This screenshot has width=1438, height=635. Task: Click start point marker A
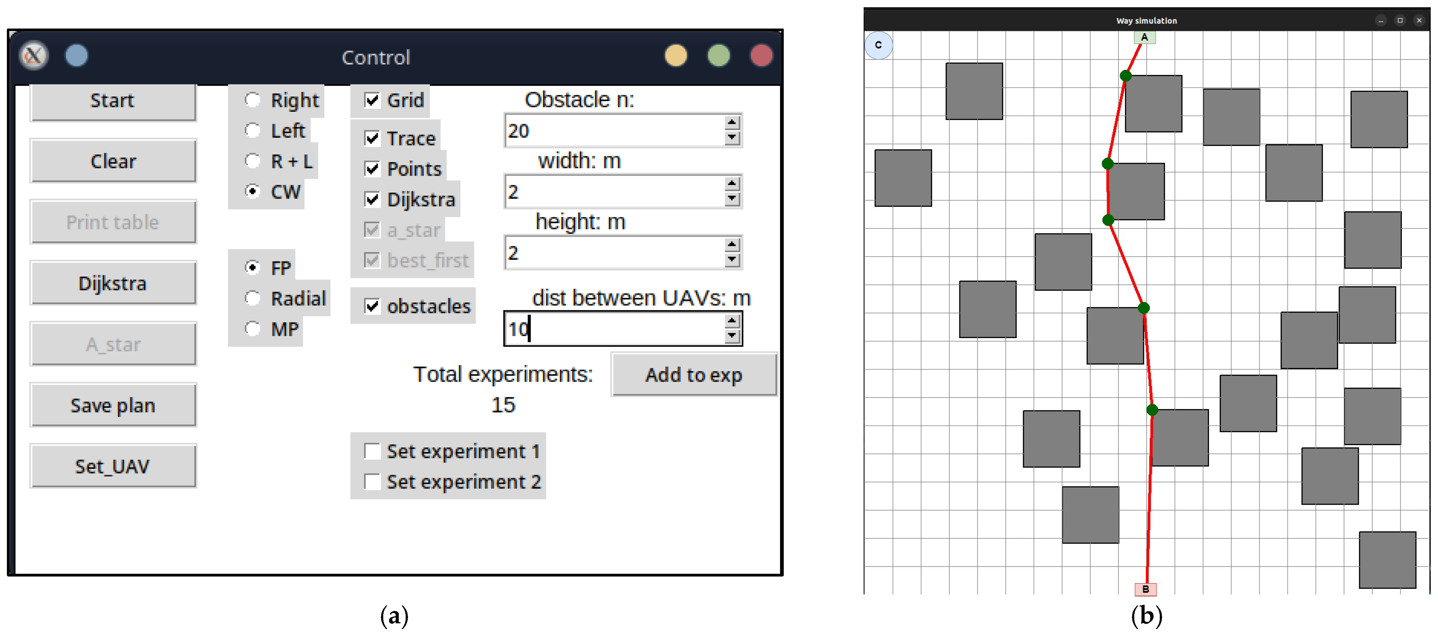pos(1144,37)
